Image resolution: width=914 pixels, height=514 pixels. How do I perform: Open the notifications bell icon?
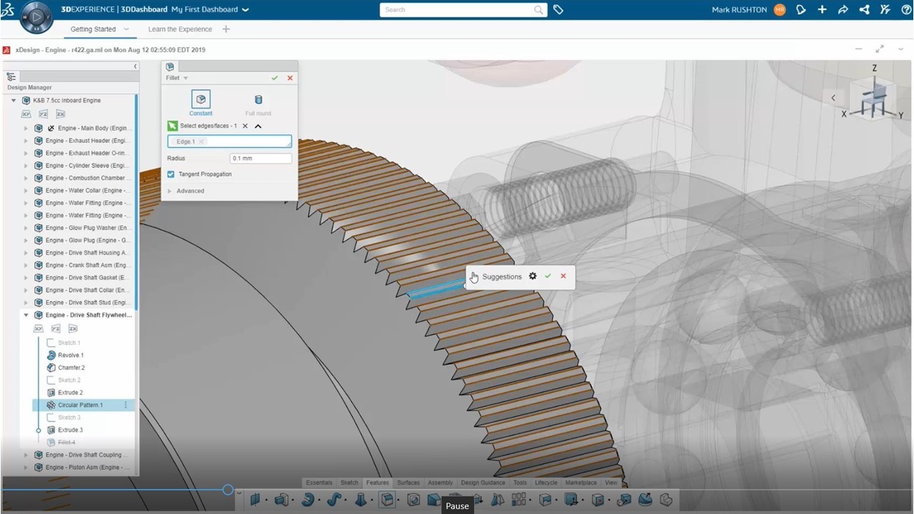[801, 10]
